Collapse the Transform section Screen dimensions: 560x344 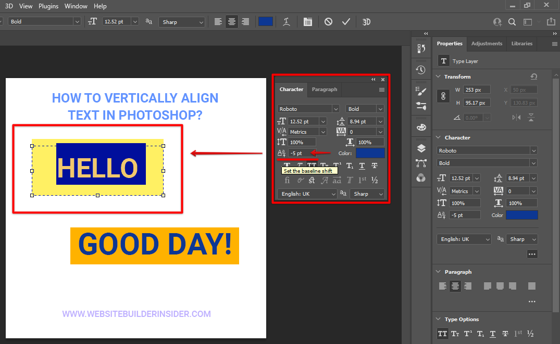438,77
